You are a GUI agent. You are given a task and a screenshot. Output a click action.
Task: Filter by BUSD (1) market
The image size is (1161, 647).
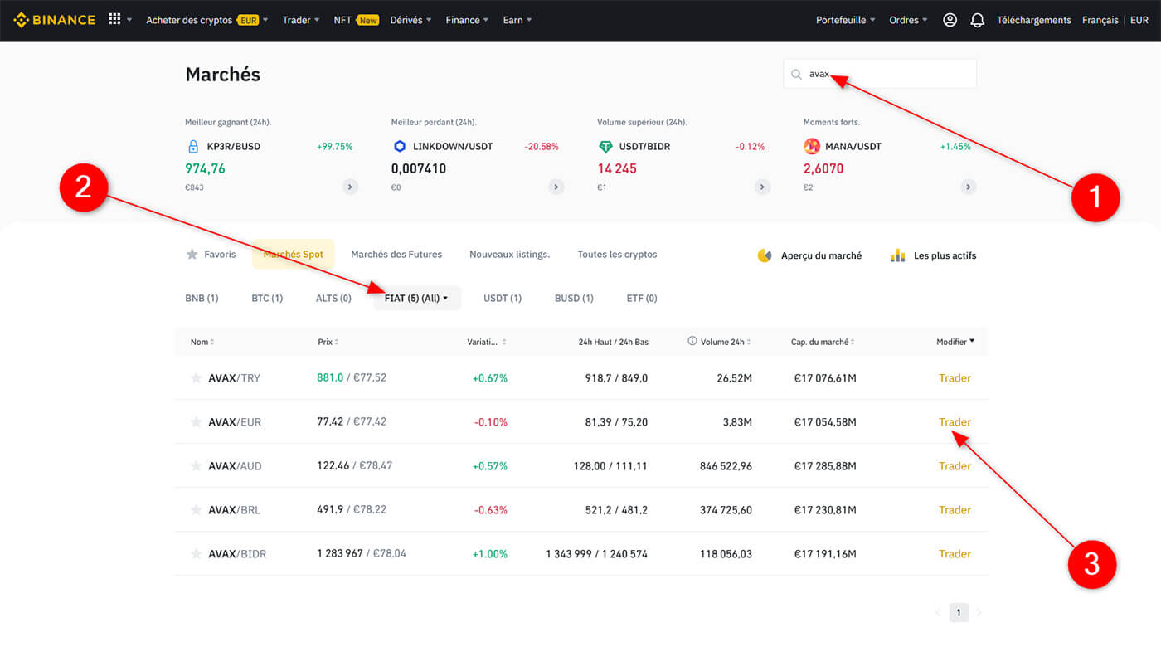pyautogui.click(x=574, y=298)
